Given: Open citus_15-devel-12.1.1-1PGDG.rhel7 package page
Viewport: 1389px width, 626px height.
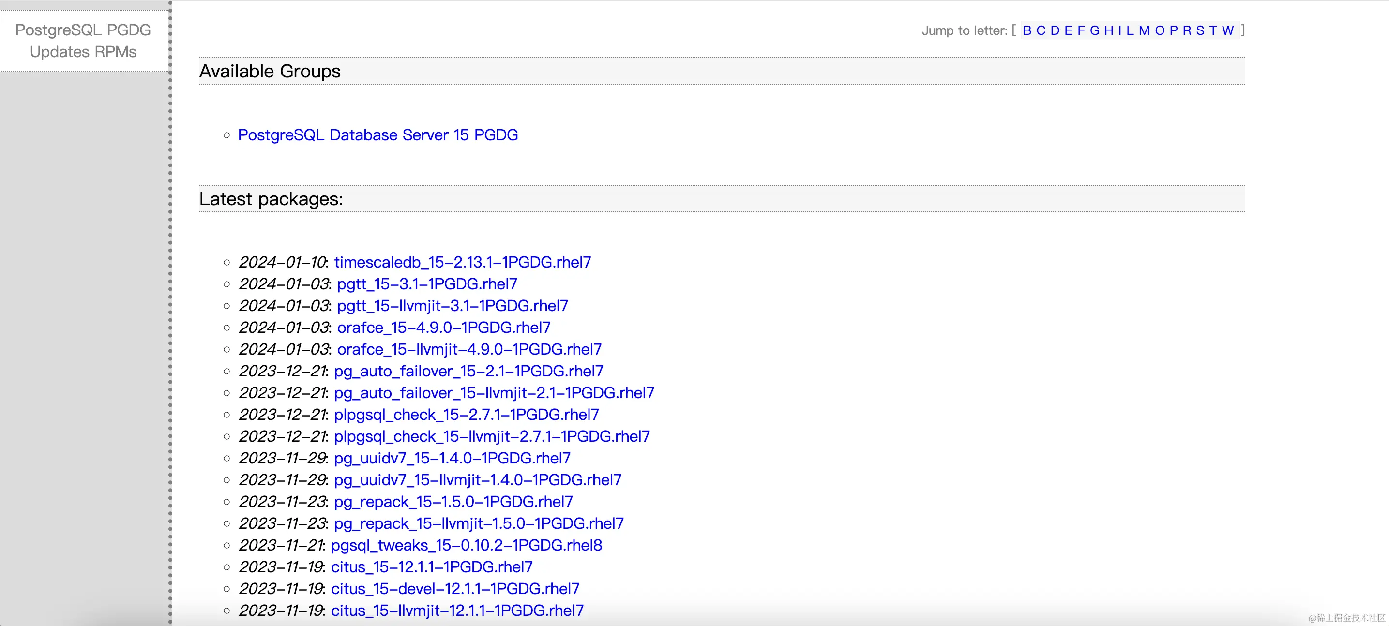Looking at the screenshot, I should (x=454, y=589).
